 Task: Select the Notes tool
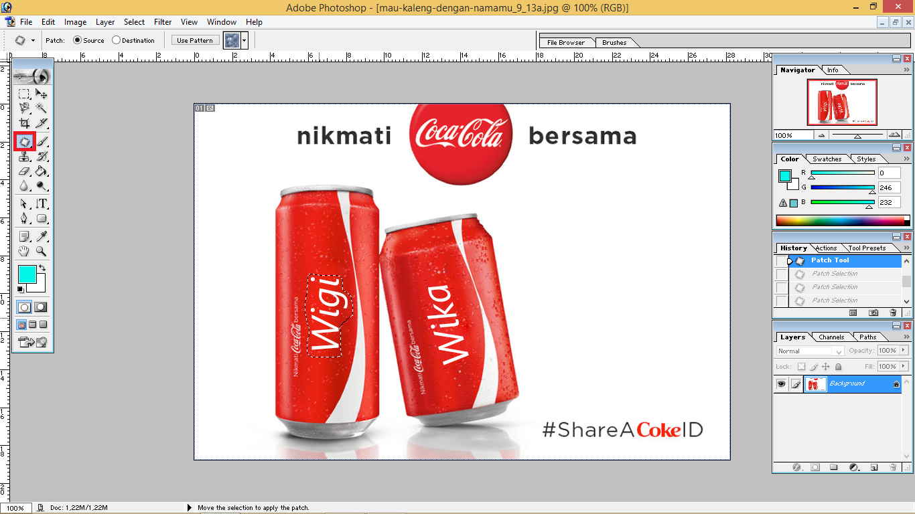click(x=24, y=236)
